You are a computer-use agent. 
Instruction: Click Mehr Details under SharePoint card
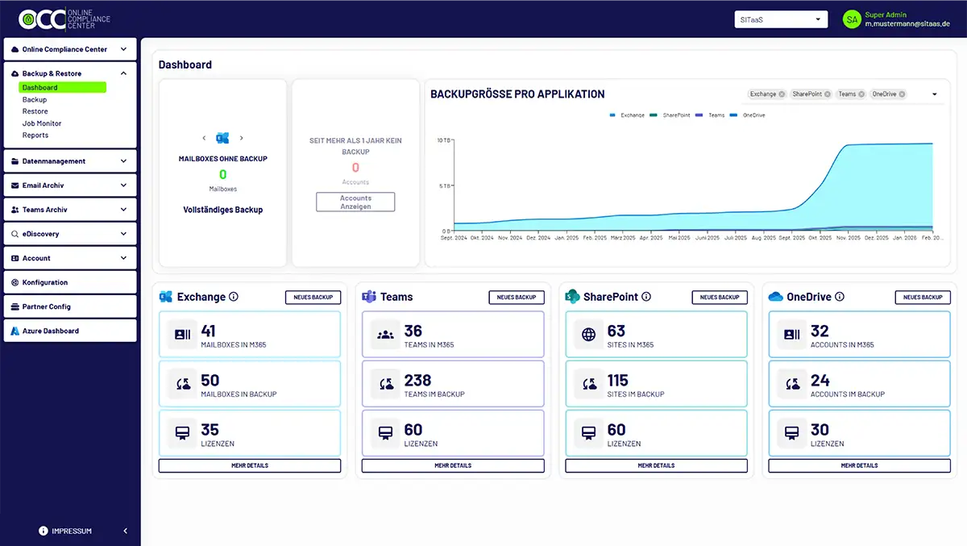pos(656,465)
